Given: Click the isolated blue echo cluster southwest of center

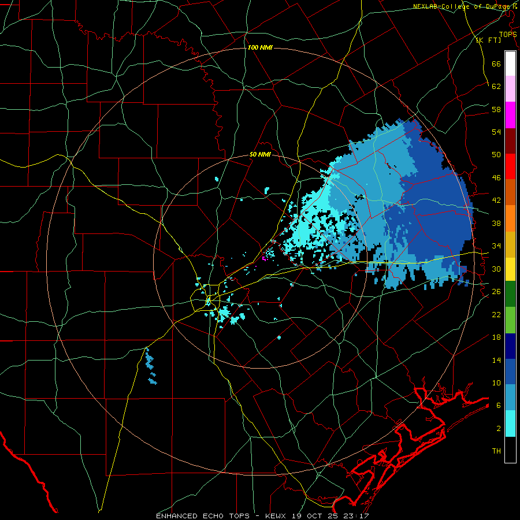Looking at the screenshot, I should point(151,366).
